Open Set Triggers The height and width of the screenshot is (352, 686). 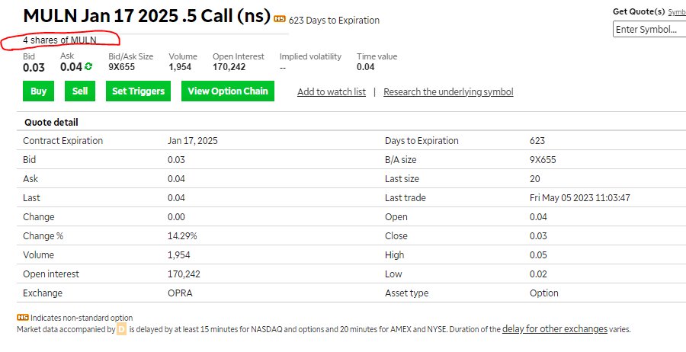[x=138, y=91]
